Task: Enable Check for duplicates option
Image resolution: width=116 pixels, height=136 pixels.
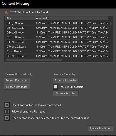Action: point(7,105)
